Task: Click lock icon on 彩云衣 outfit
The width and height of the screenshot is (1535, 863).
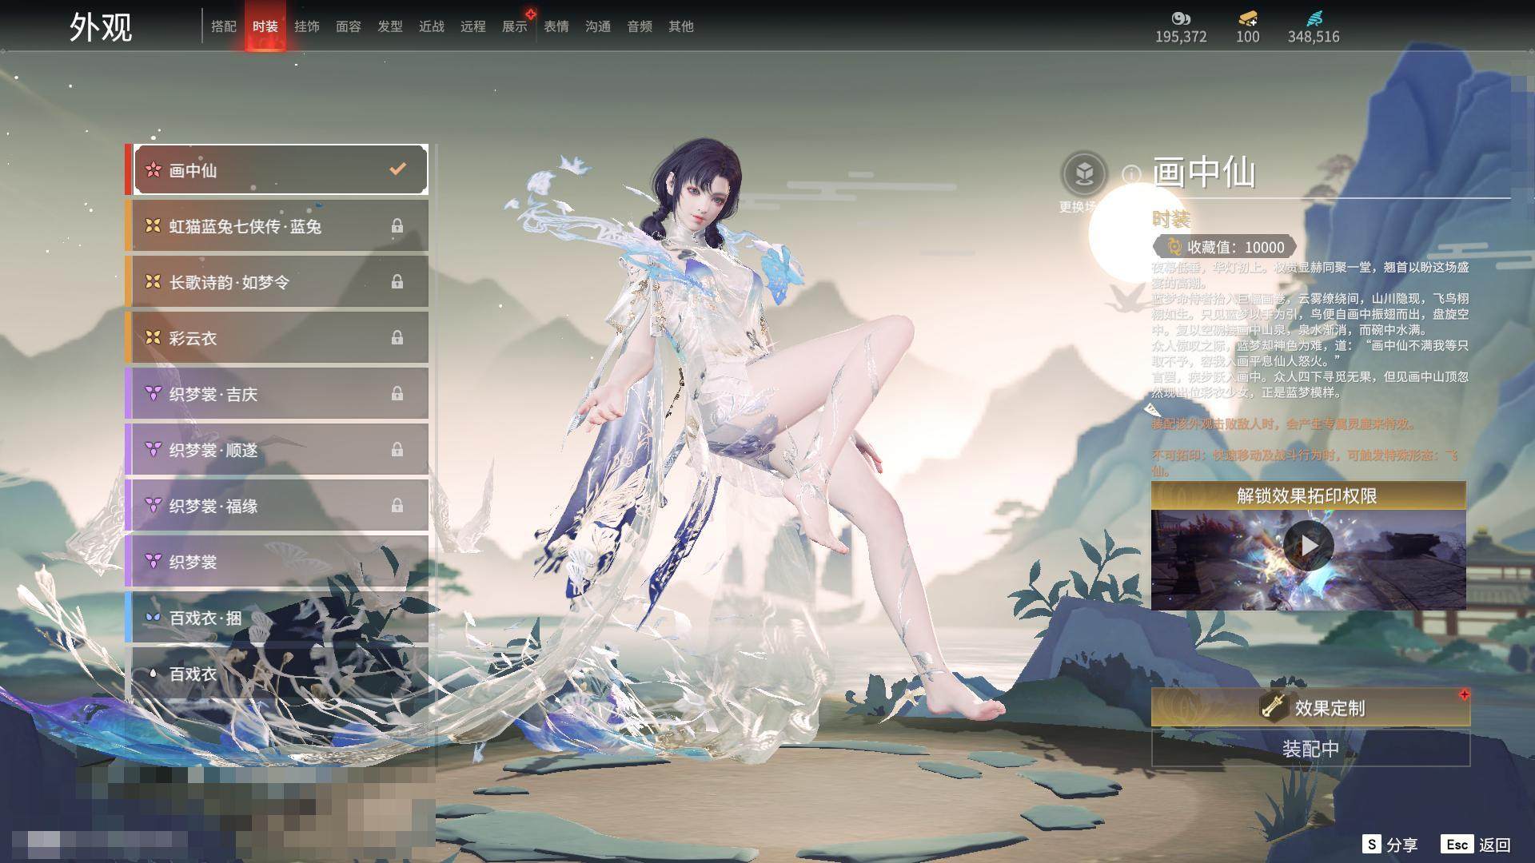Action: pyautogui.click(x=397, y=338)
